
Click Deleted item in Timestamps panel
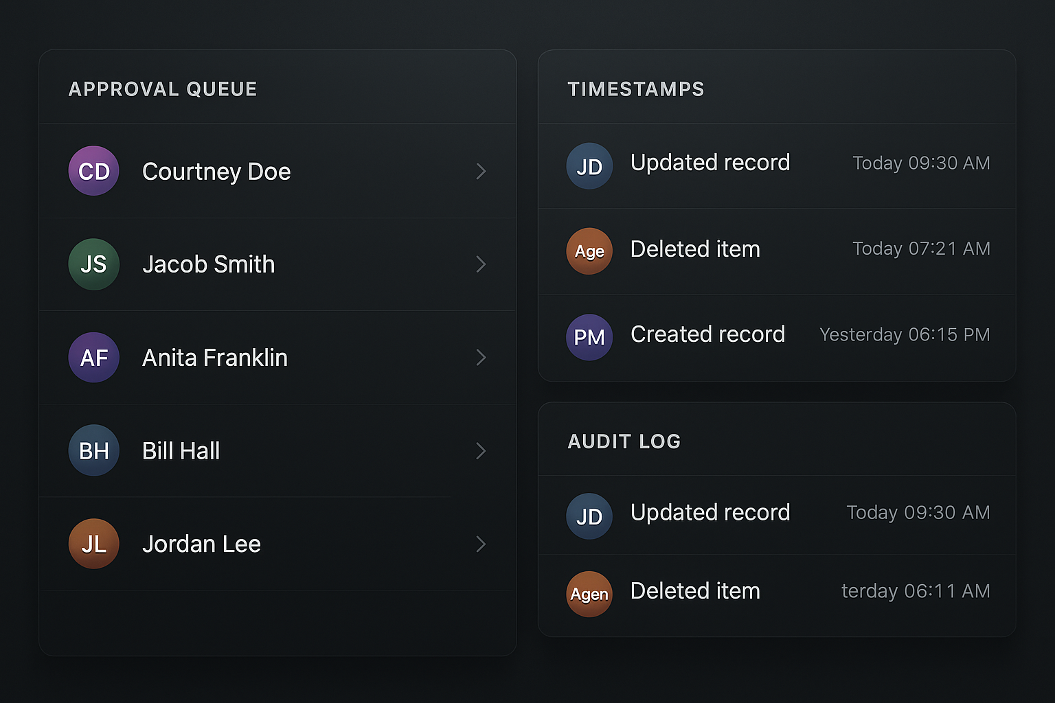pos(695,249)
